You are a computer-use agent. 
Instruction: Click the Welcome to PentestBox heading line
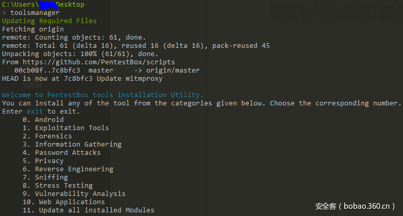103,95
